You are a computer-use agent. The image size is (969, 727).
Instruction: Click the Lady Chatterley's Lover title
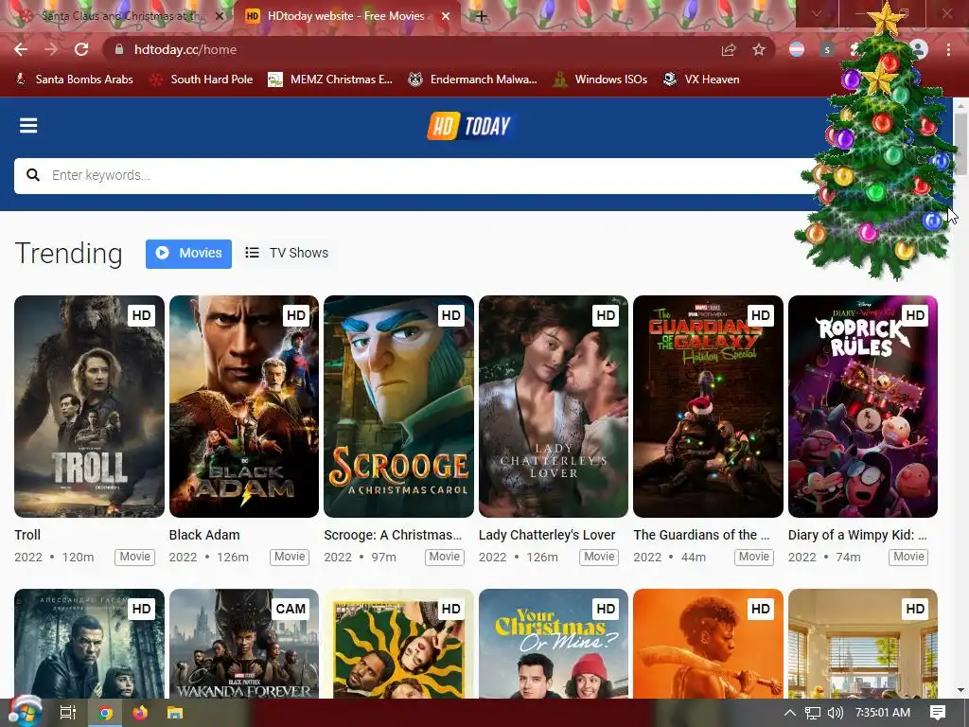547,535
